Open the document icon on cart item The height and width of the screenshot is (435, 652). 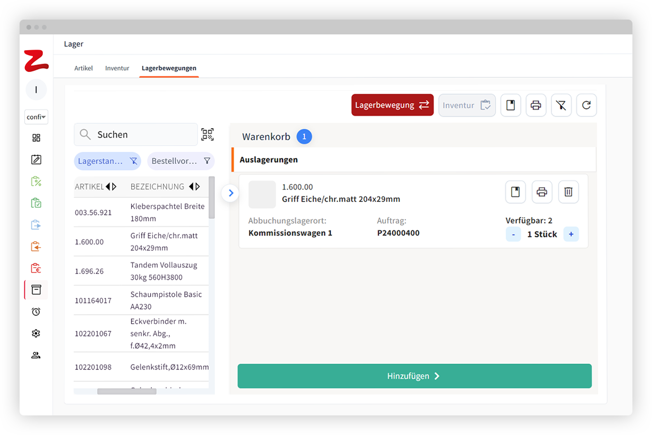tap(515, 192)
